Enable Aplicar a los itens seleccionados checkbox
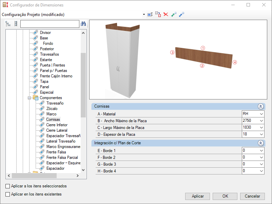The width and height of the screenshot is (272, 204). (8, 186)
